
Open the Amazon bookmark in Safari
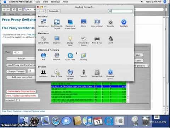click(x=26, y=14)
